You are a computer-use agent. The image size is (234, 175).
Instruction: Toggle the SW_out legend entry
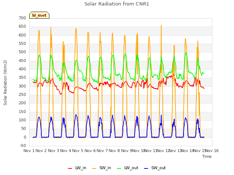155,168
